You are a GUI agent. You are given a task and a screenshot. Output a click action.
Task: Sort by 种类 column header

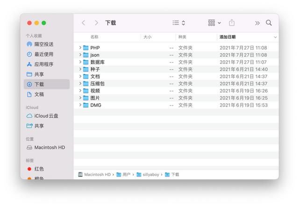[x=182, y=37]
